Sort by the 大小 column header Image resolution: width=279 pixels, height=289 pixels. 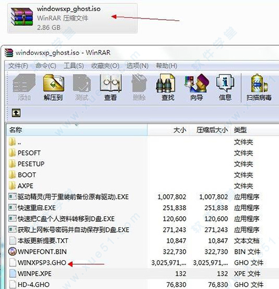168,130
